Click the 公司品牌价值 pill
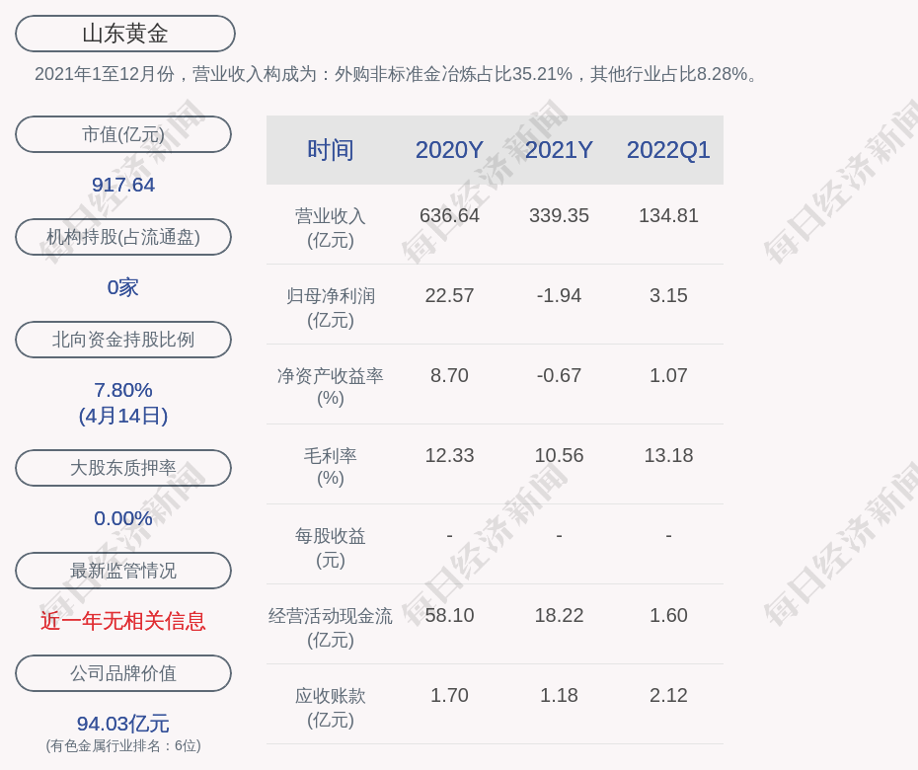 point(123,673)
